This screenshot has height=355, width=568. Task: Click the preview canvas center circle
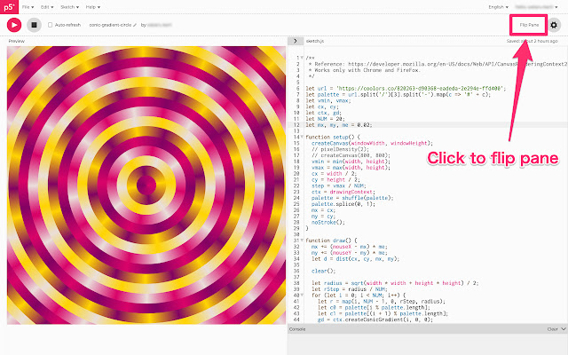point(146,185)
